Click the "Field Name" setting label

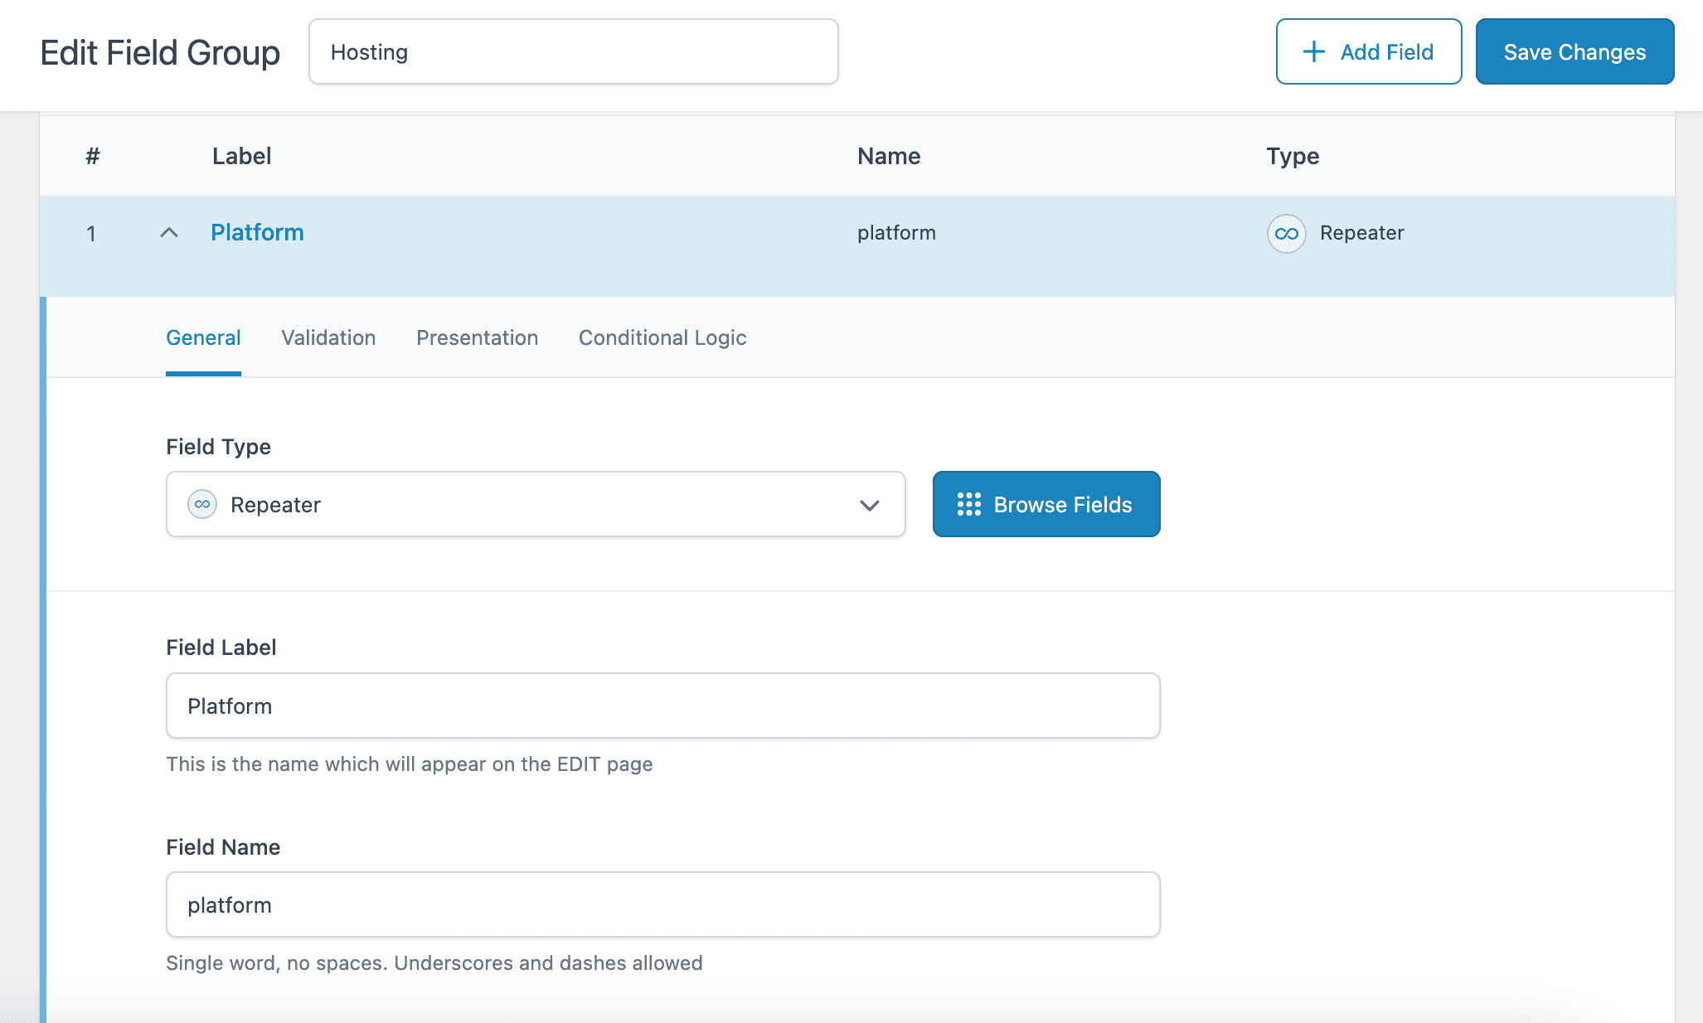[223, 847]
